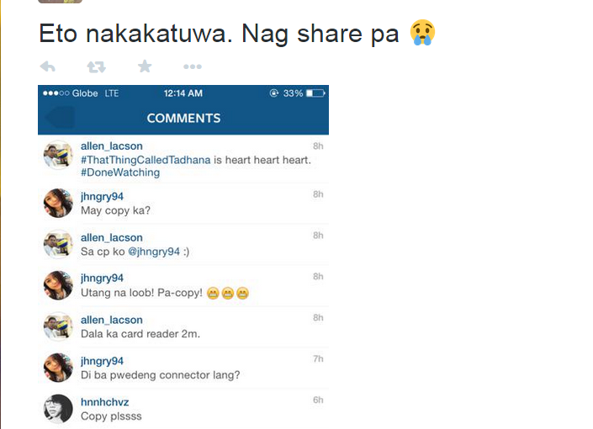Follow the @jhngry94 mention link

154,252
